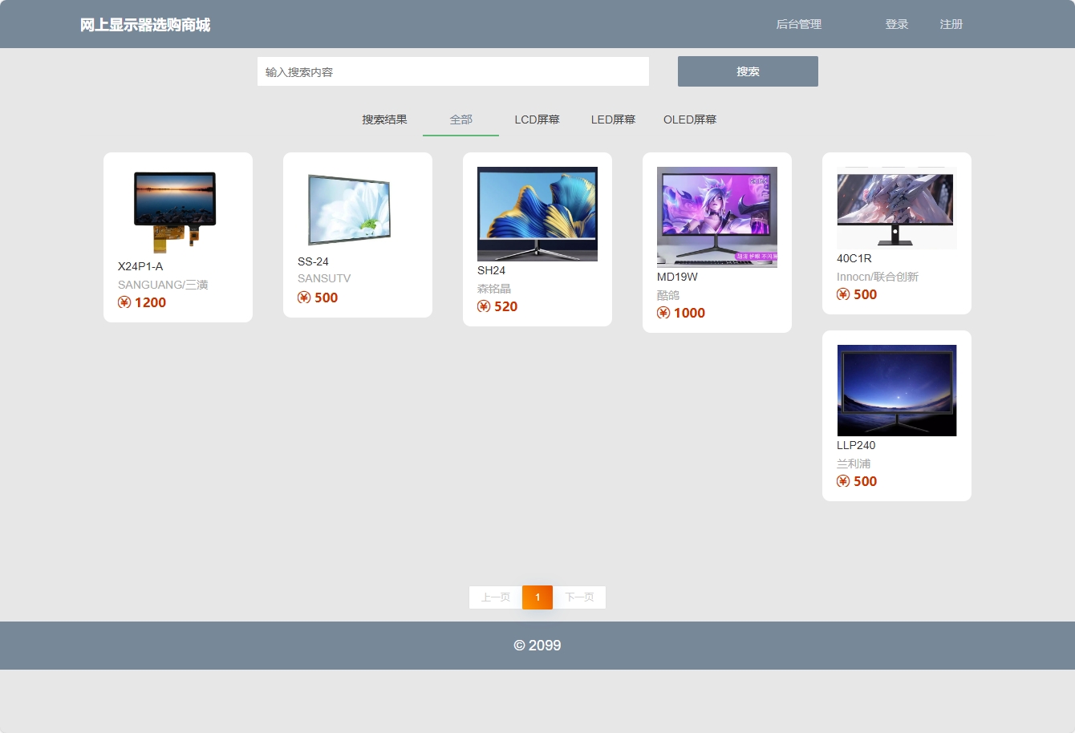
Task: Click the ¥ icon next to SH24's price
Action: [483, 306]
